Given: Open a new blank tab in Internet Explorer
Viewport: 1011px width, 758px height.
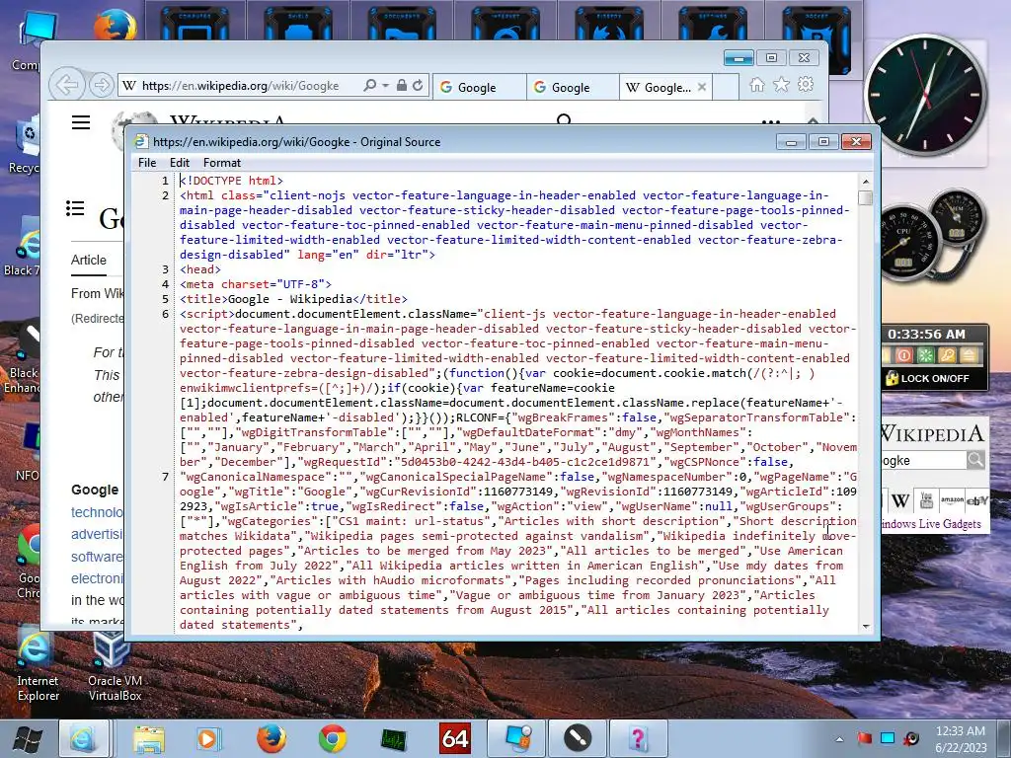Looking at the screenshot, I should (726, 87).
